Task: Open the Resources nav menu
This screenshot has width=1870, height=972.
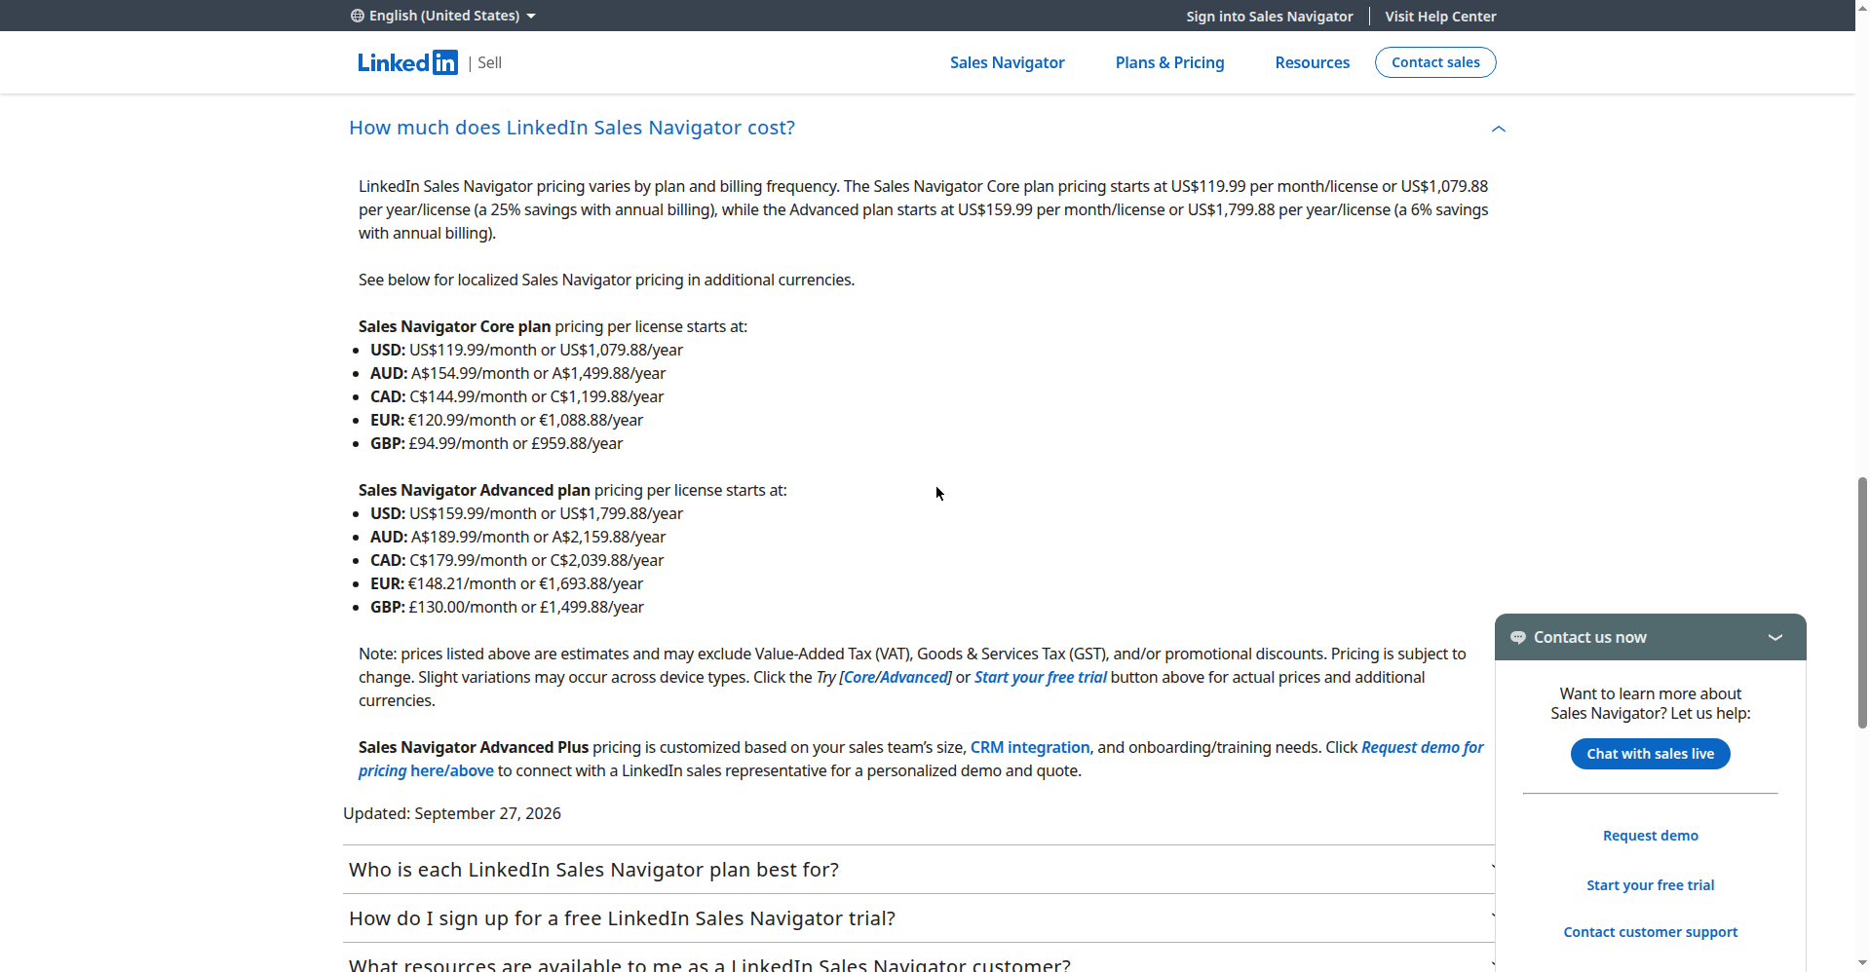Action: [1313, 62]
